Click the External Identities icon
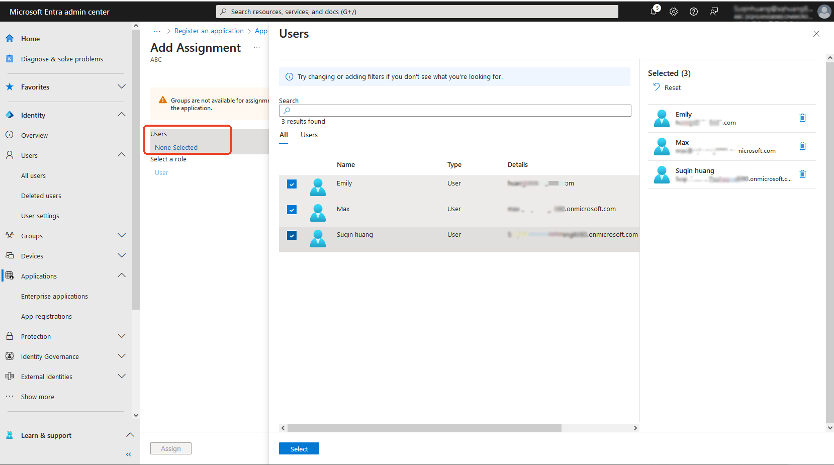 pyautogui.click(x=10, y=377)
